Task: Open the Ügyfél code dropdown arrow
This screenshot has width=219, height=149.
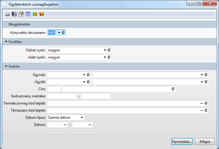Action: click(x=84, y=82)
